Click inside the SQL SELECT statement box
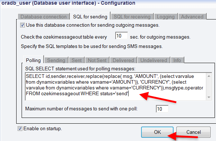The image size is (216, 141). pyautogui.click(x=116, y=87)
